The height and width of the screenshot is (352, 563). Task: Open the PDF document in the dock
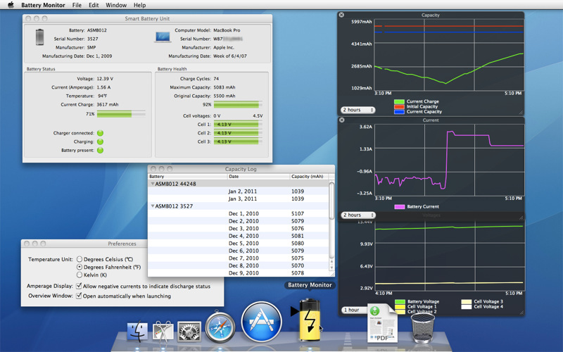(382, 322)
